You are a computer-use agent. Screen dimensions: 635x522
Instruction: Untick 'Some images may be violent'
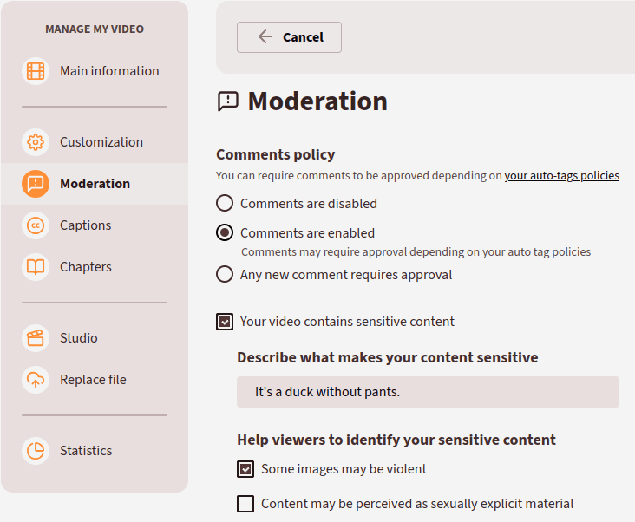[245, 469]
